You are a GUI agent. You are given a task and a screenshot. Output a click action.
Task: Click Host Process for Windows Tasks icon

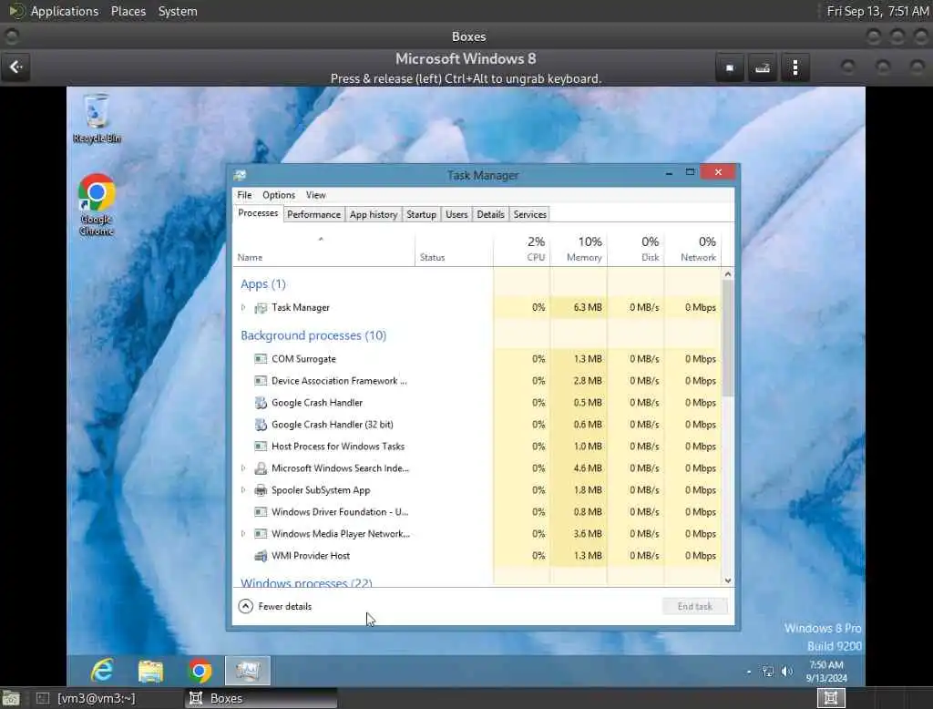[261, 447]
